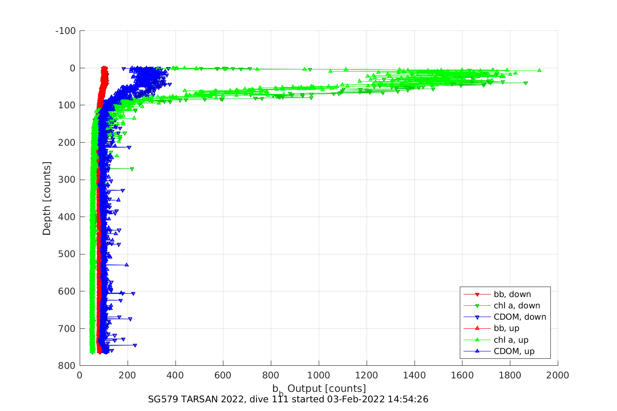Click the x-axis tick label 1200
The width and height of the screenshot is (617, 411).
click(367, 375)
